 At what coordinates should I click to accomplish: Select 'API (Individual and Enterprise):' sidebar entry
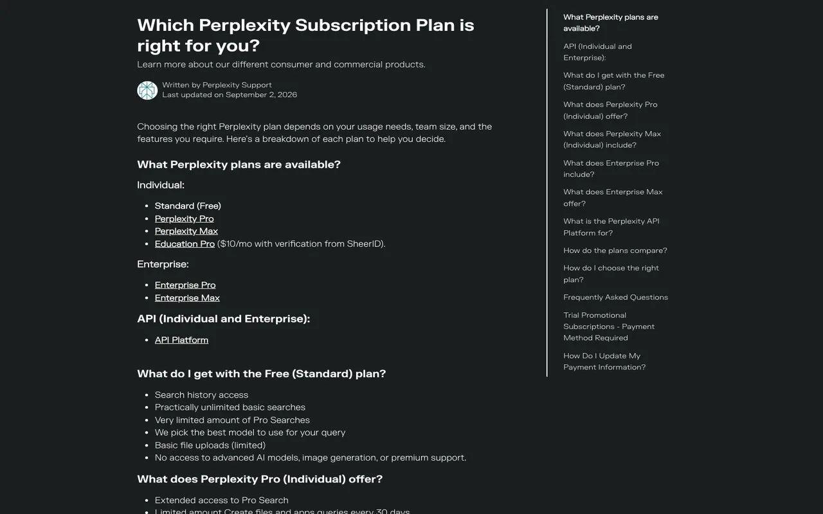(x=597, y=52)
